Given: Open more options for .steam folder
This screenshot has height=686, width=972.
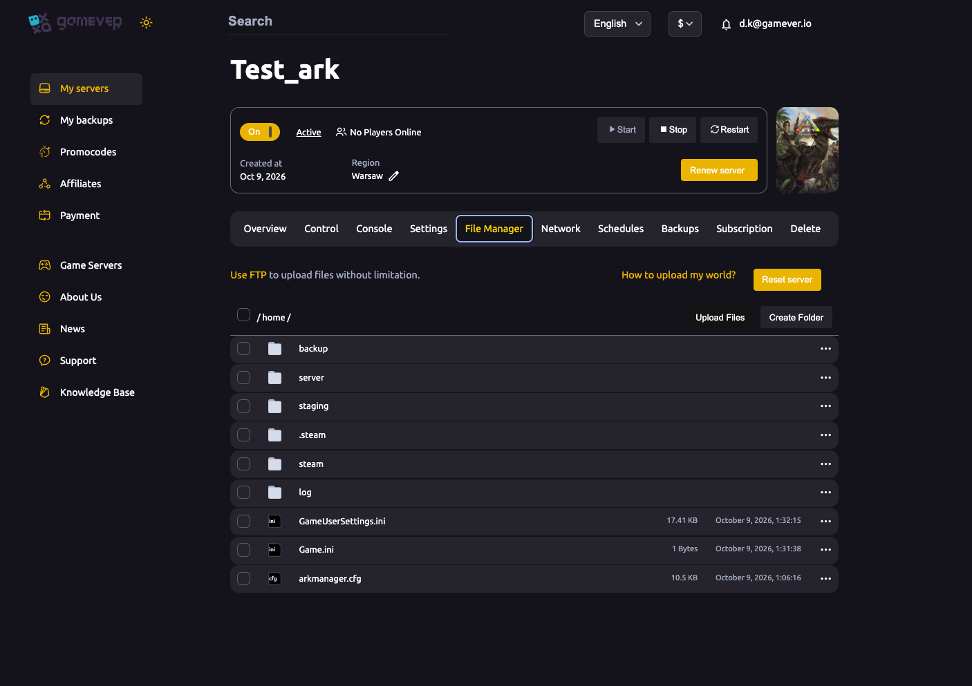Looking at the screenshot, I should pos(825,435).
